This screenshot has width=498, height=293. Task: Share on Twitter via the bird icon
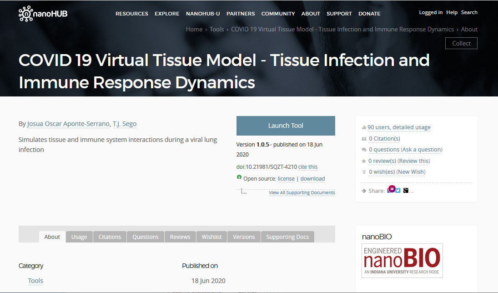coord(398,191)
